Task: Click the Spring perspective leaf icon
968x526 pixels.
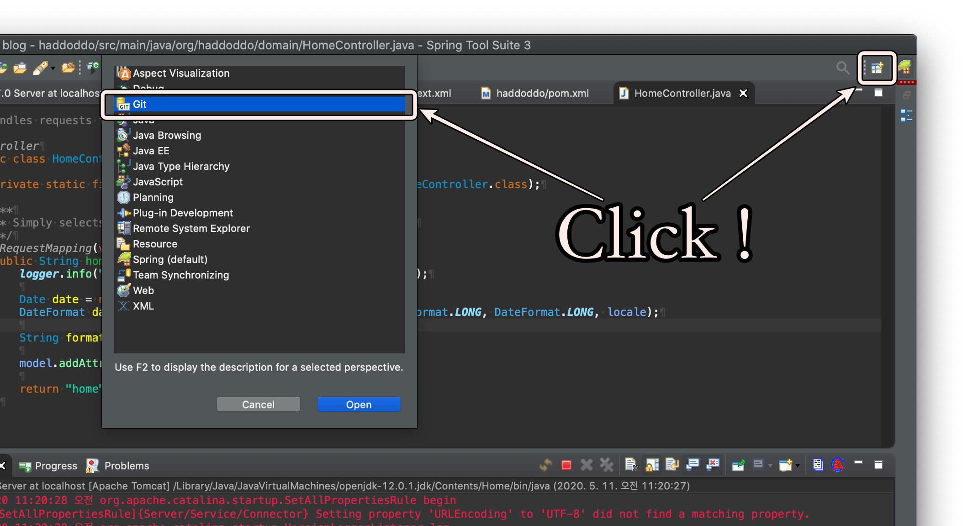Action: [x=905, y=68]
